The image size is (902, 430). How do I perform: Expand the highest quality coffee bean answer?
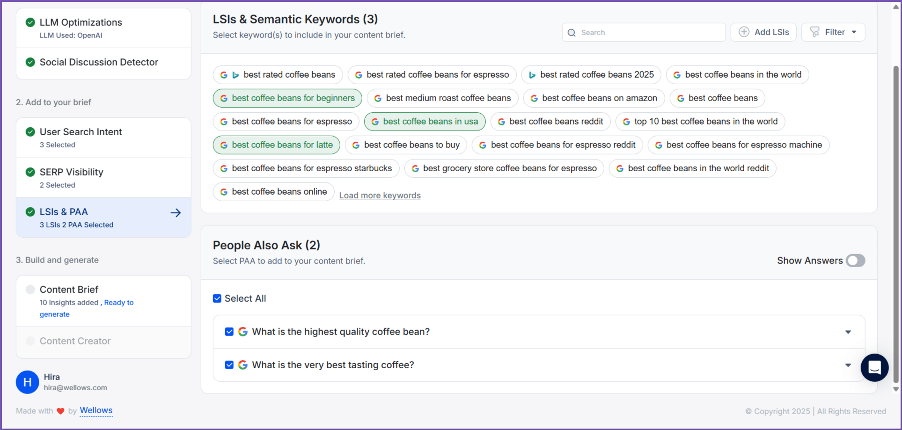click(x=848, y=332)
